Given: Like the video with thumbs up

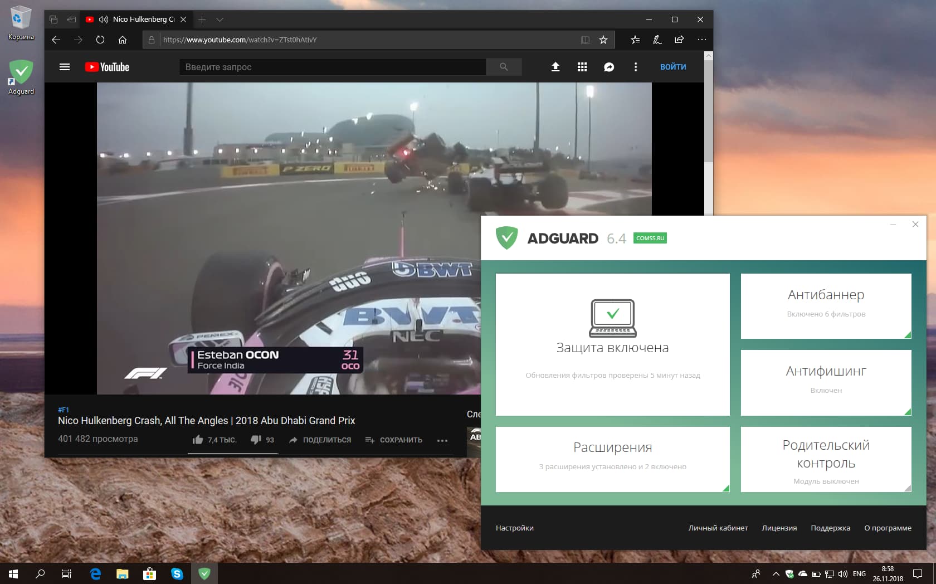Looking at the screenshot, I should pyautogui.click(x=214, y=440).
